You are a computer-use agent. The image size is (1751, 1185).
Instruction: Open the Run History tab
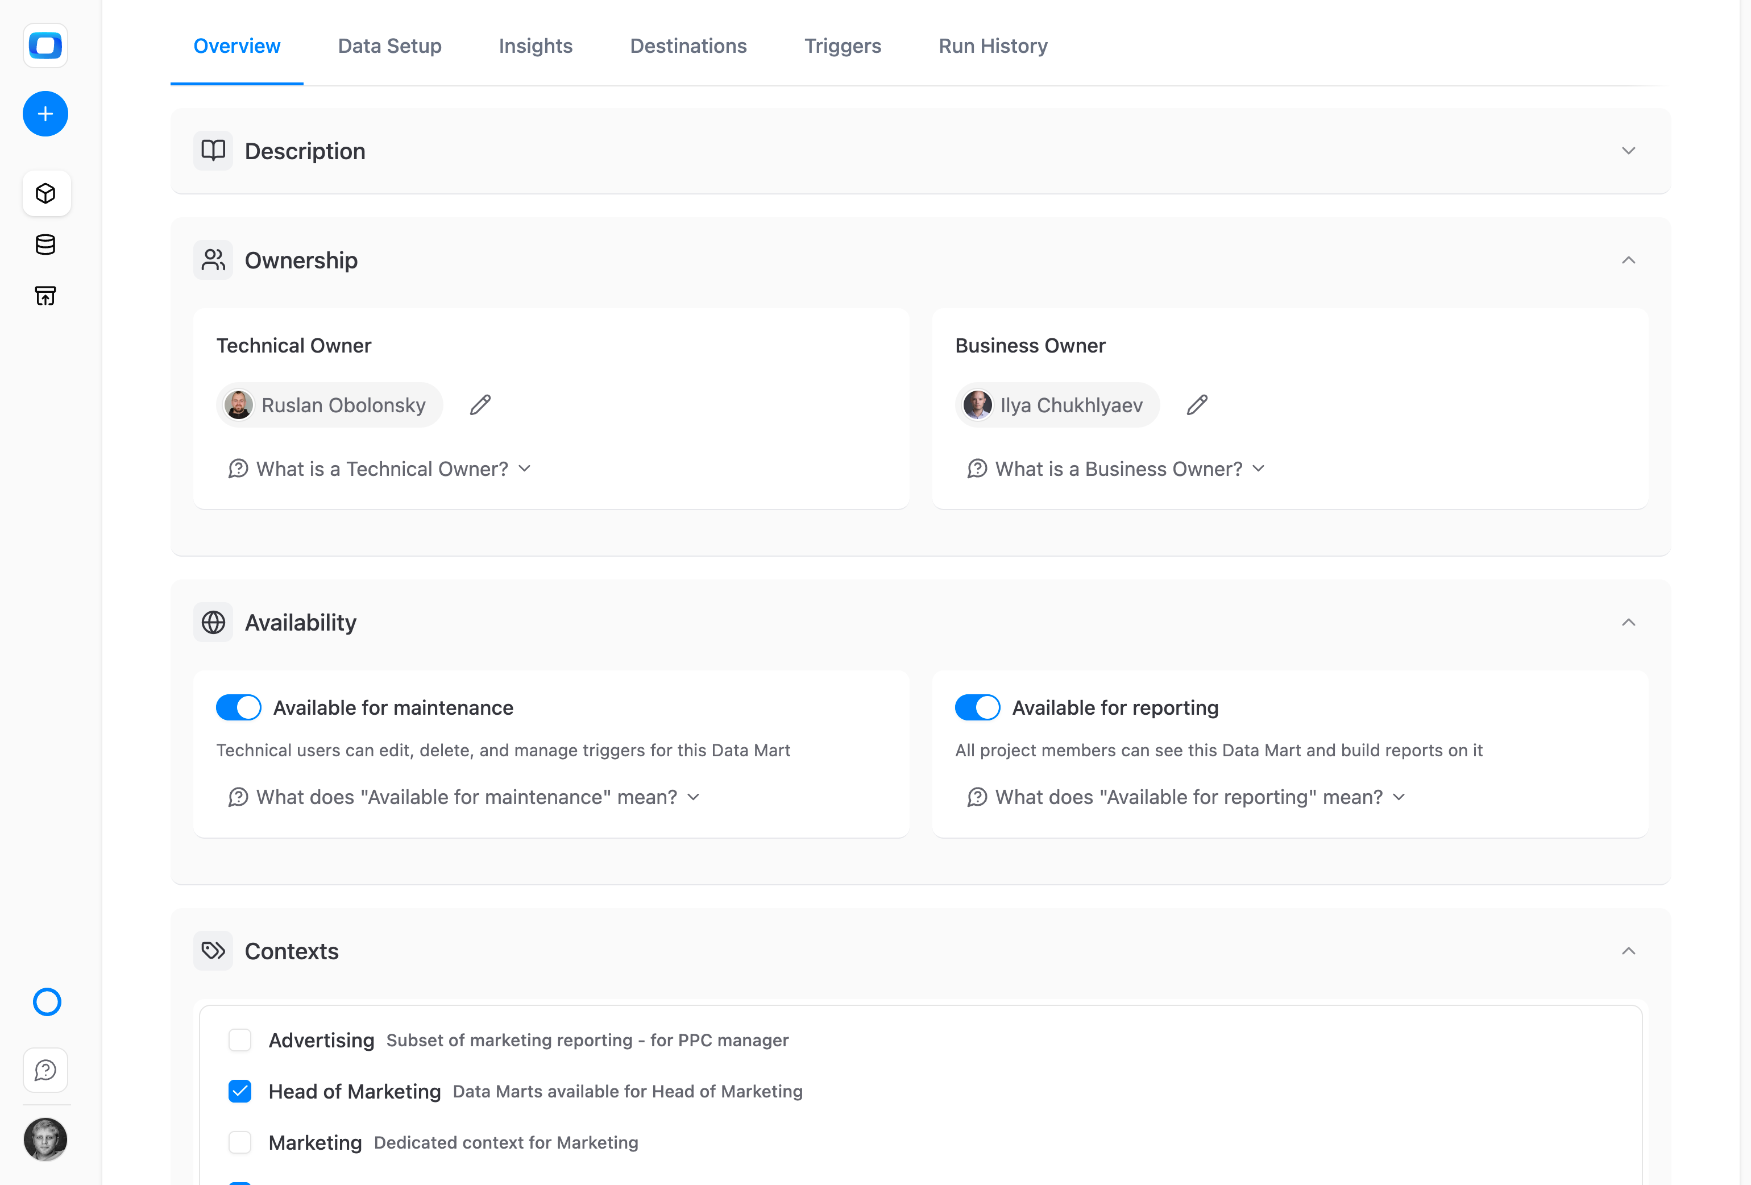[993, 46]
